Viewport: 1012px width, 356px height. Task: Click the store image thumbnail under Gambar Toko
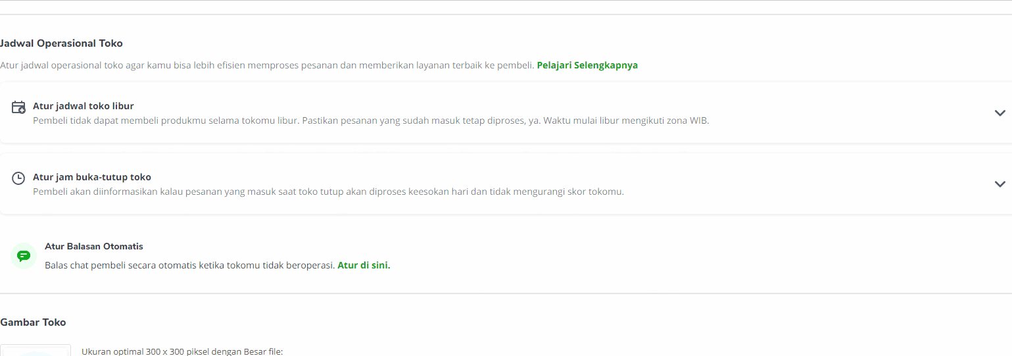36,350
